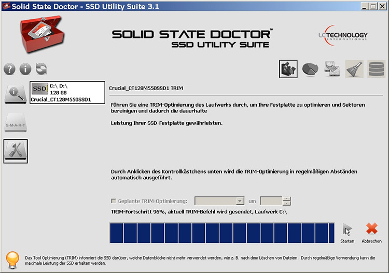Enable Geplante TRIM-Optimierung checkbox
The height and width of the screenshot is (273, 389).
point(114,201)
